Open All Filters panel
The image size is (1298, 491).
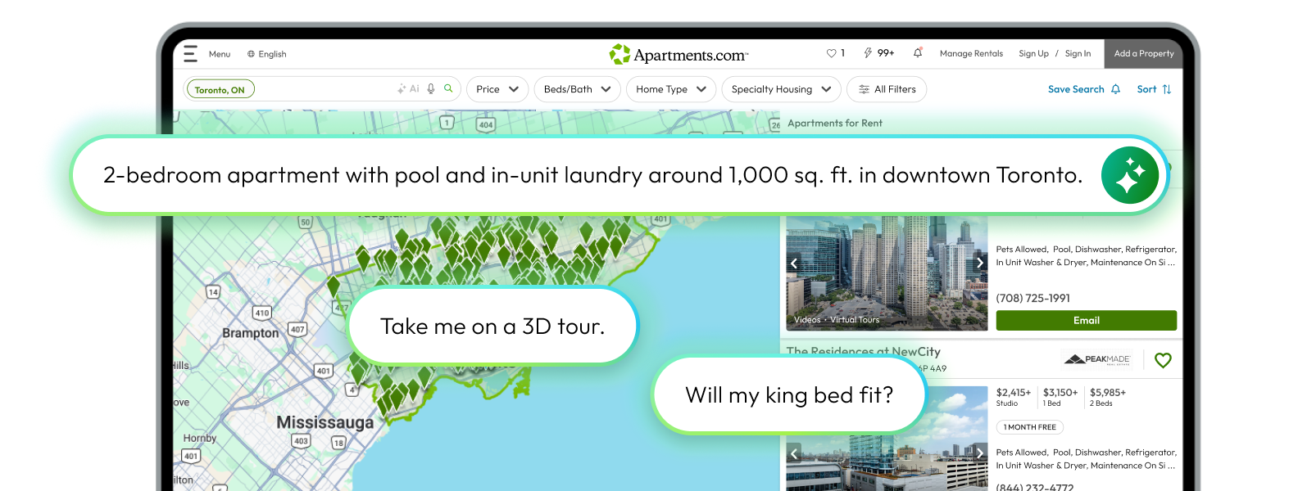(x=887, y=89)
